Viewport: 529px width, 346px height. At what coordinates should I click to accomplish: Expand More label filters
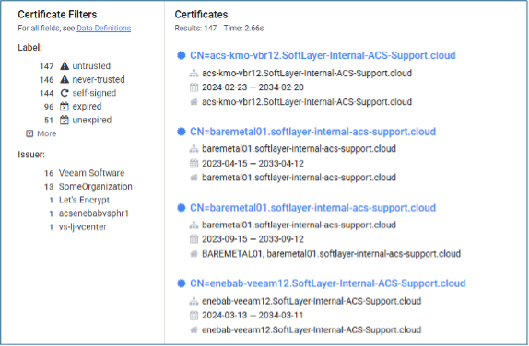pyautogui.click(x=41, y=133)
